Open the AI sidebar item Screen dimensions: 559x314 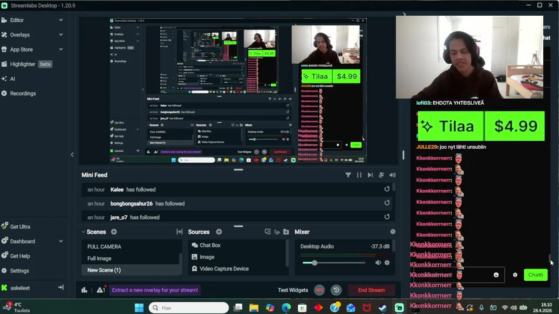coord(12,79)
